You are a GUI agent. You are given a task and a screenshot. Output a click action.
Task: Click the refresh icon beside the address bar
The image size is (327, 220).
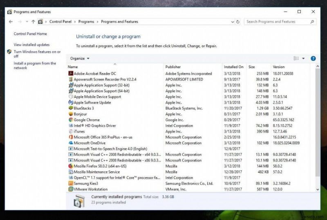[x=238, y=22]
